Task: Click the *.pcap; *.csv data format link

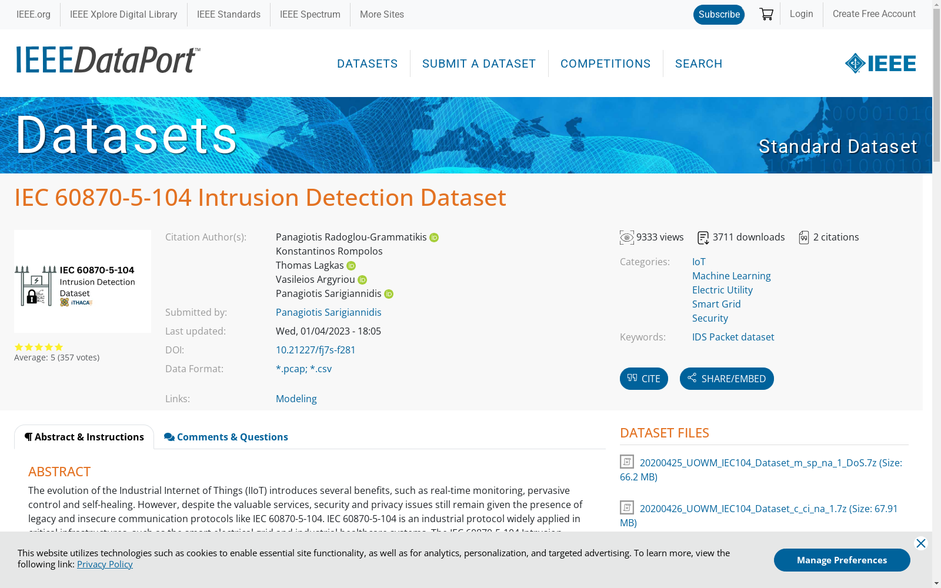Action: point(304,369)
